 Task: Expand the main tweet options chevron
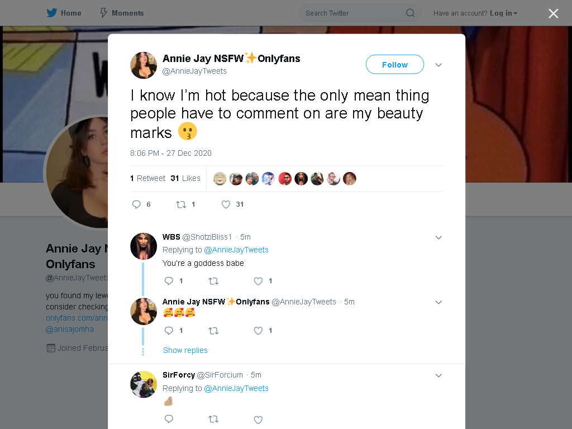tap(438, 65)
